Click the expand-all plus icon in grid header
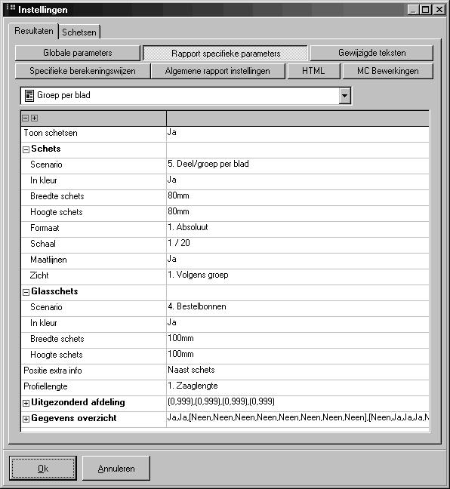This screenshot has height=489, width=450. [x=34, y=118]
